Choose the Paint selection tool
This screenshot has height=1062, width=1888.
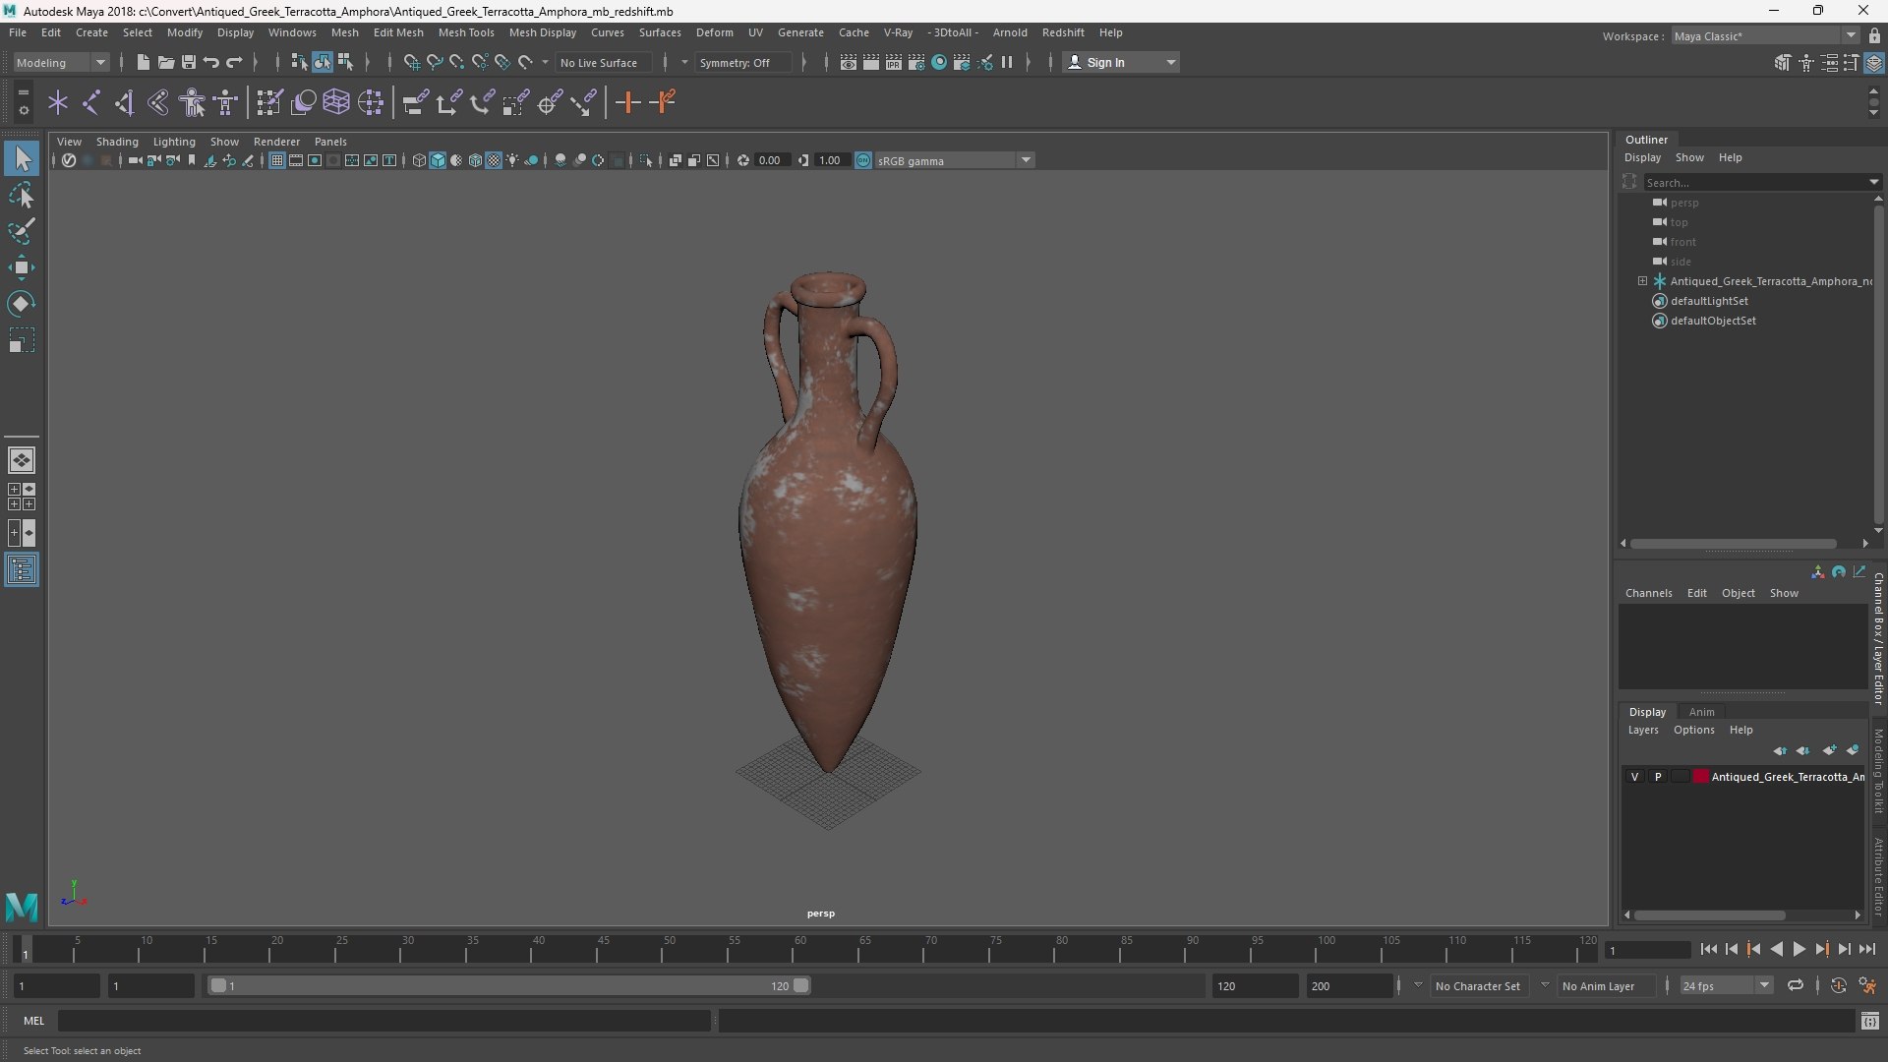[x=22, y=231]
